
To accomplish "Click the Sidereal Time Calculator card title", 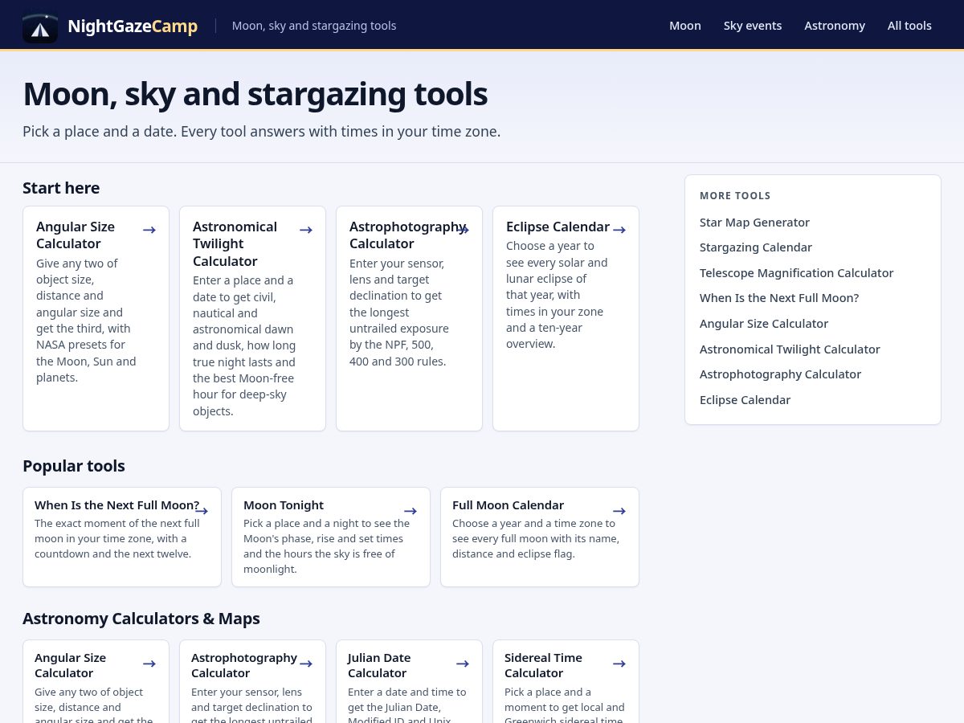I will point(543,665).
